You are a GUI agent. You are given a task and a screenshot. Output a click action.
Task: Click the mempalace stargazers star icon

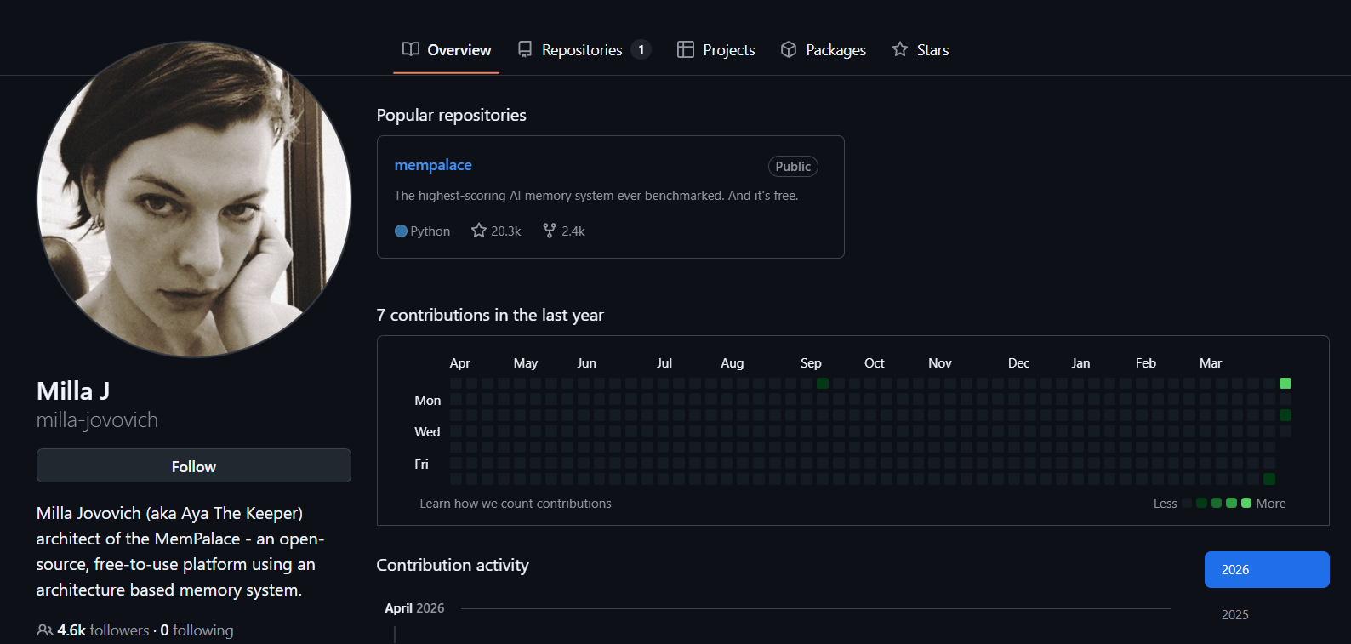tap(479, 231)
